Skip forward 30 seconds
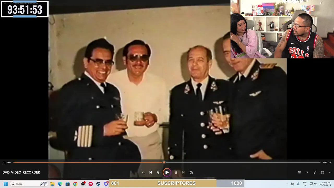 [176, 172]
